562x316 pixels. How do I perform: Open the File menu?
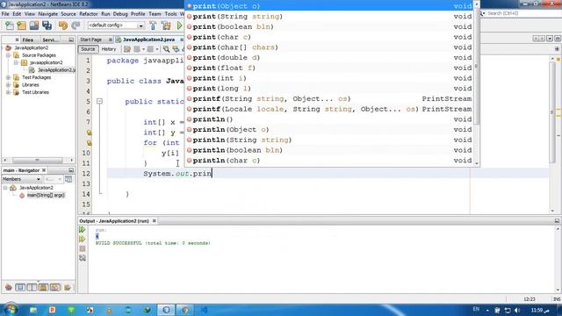[5, 14]
